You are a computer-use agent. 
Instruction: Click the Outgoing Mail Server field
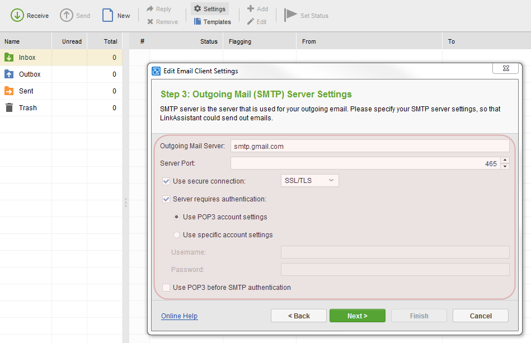(x=370, y=146)
